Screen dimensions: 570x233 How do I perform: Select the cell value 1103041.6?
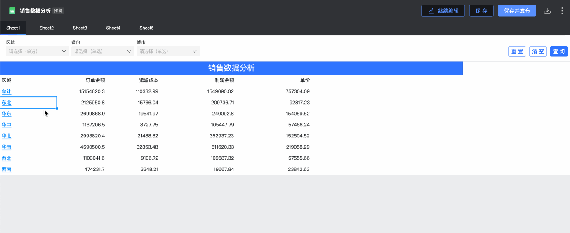pyautogui.click(x=93, y=158)
